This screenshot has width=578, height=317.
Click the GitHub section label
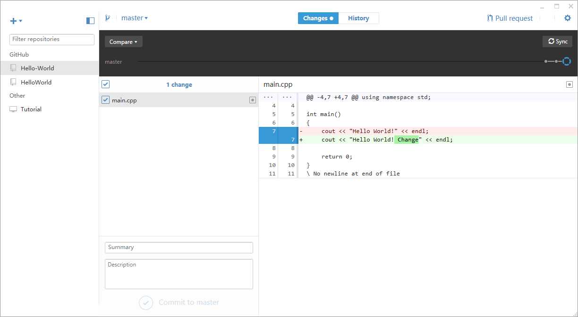point(19,55)
